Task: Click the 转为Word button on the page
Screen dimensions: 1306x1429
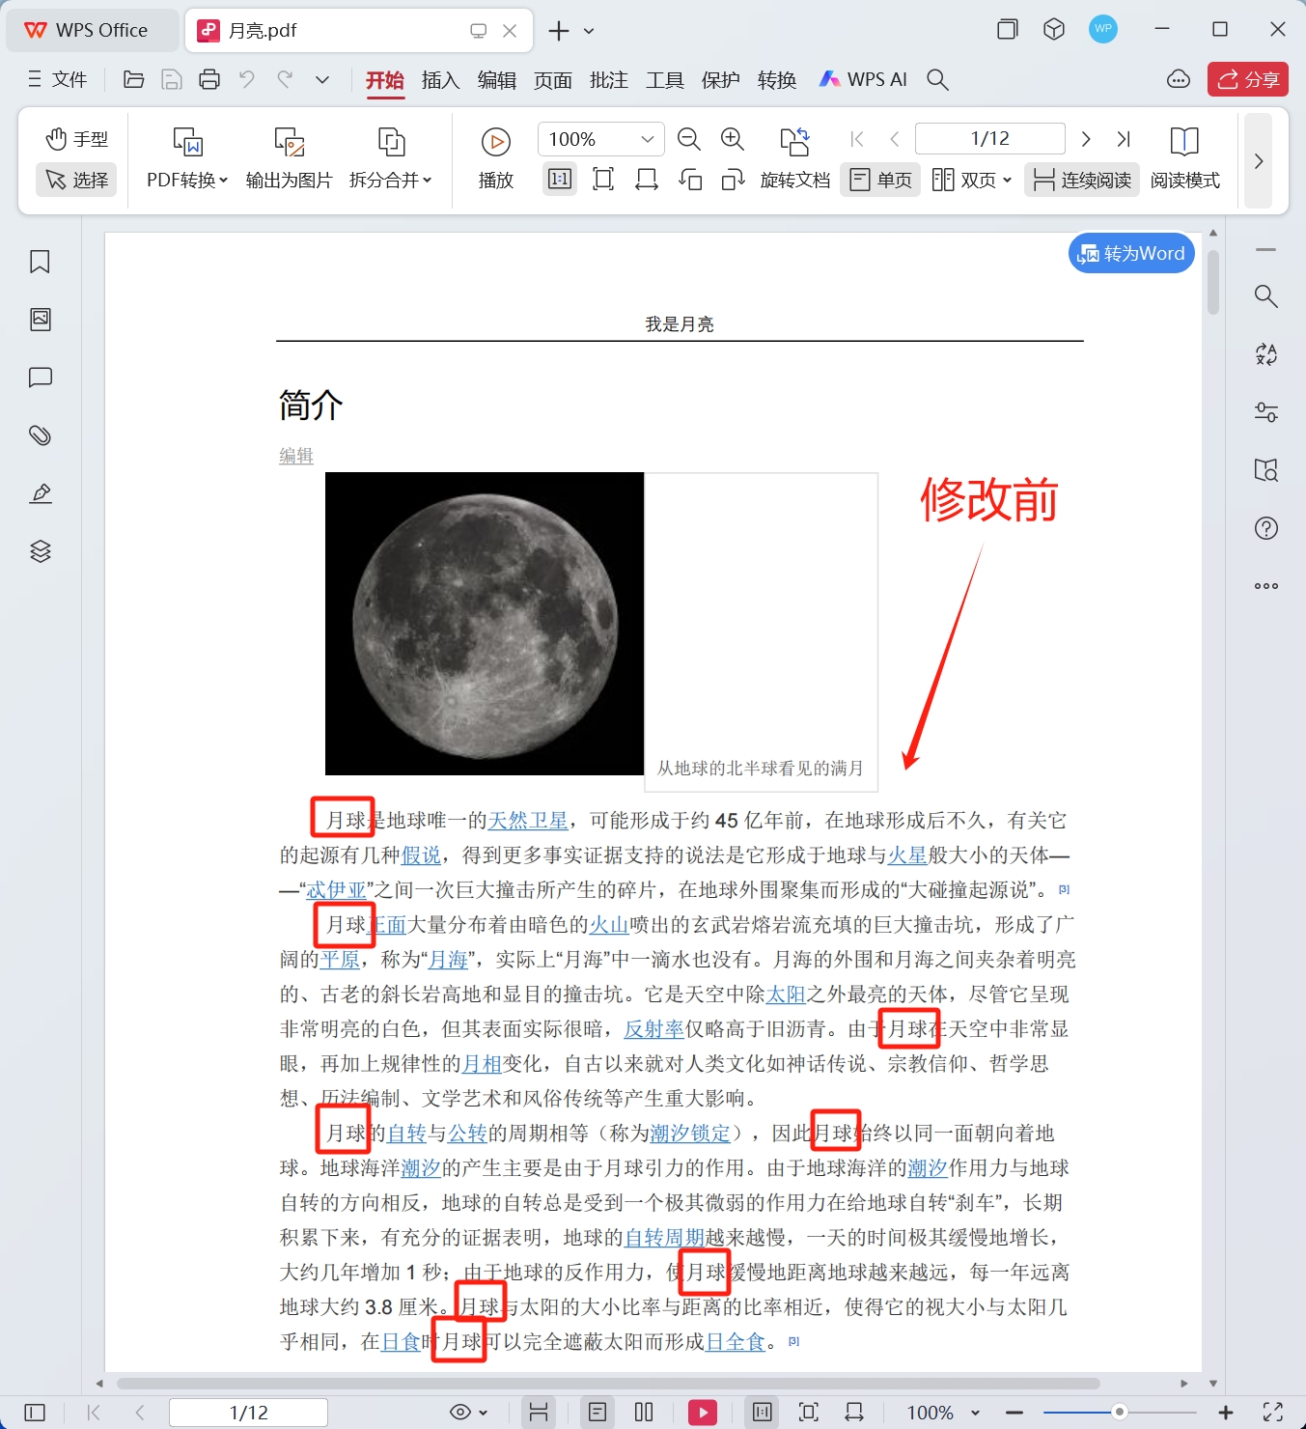Action: [1130, 253]
